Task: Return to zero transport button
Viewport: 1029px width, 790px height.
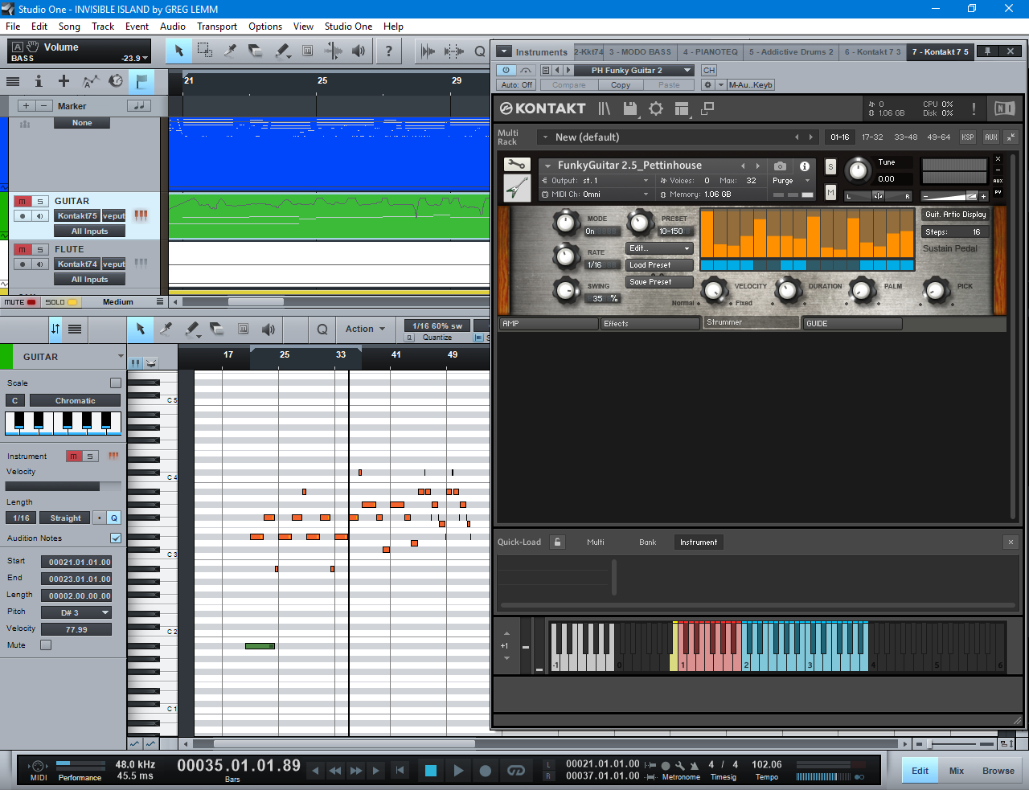Action: pos(400,771)
